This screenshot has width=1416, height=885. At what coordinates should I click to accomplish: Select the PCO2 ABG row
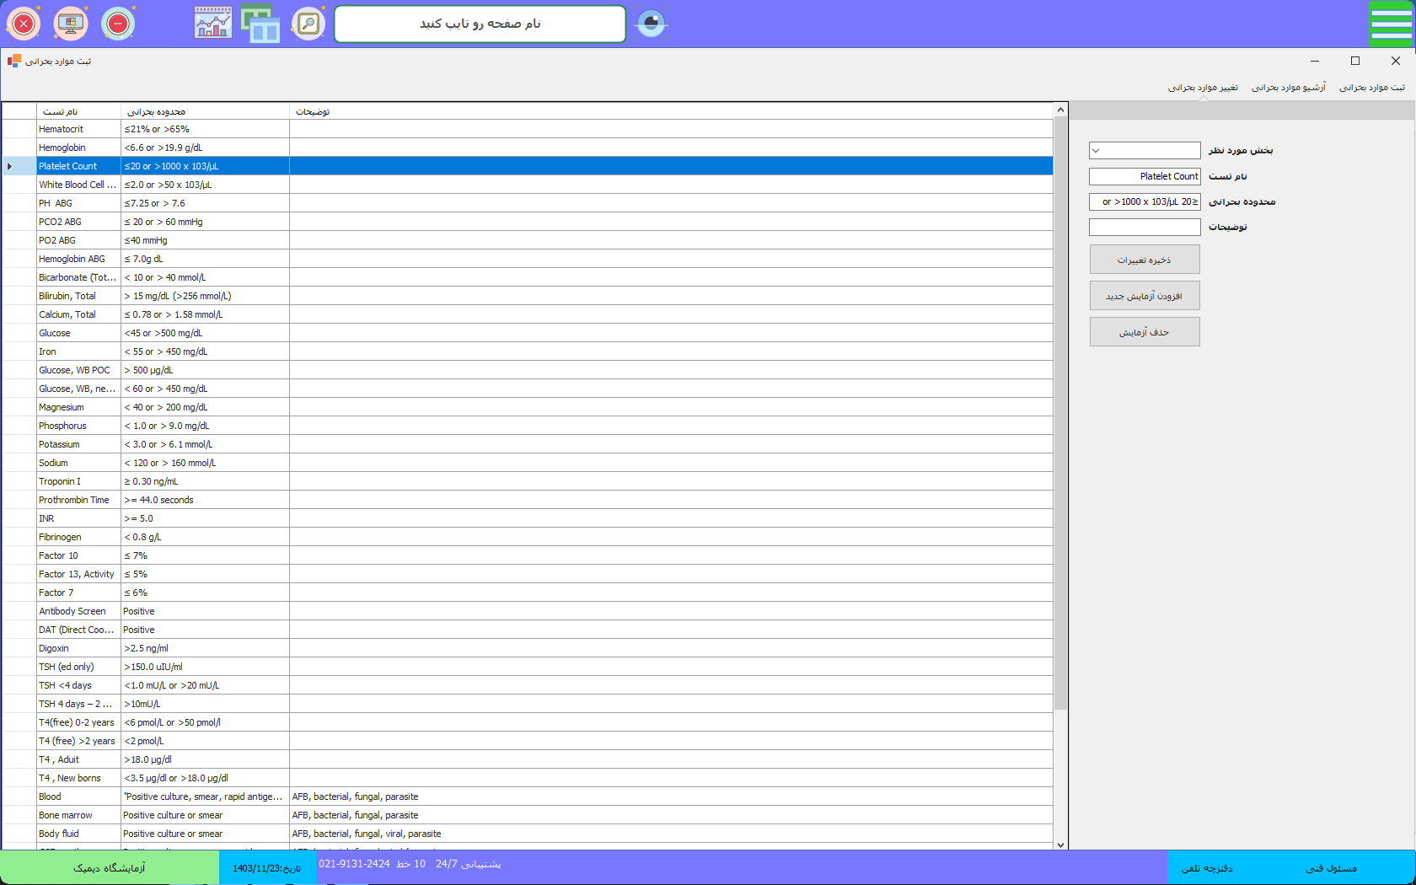(528, 222)
